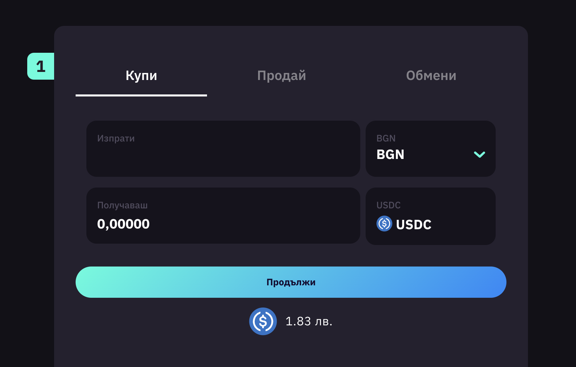
Task: Switch to the Купи tab
Action: click(141, 76)
